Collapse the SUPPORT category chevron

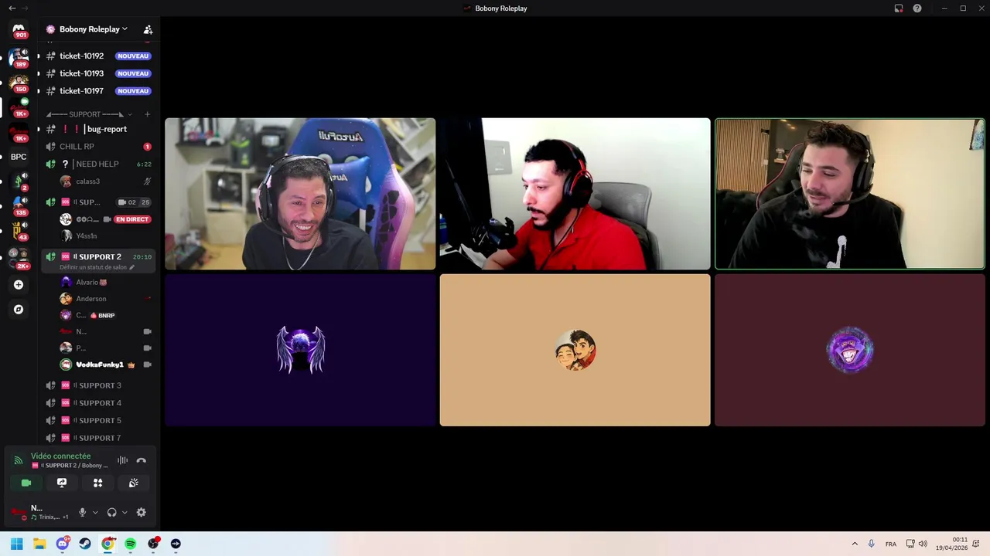tap(130, 114)
